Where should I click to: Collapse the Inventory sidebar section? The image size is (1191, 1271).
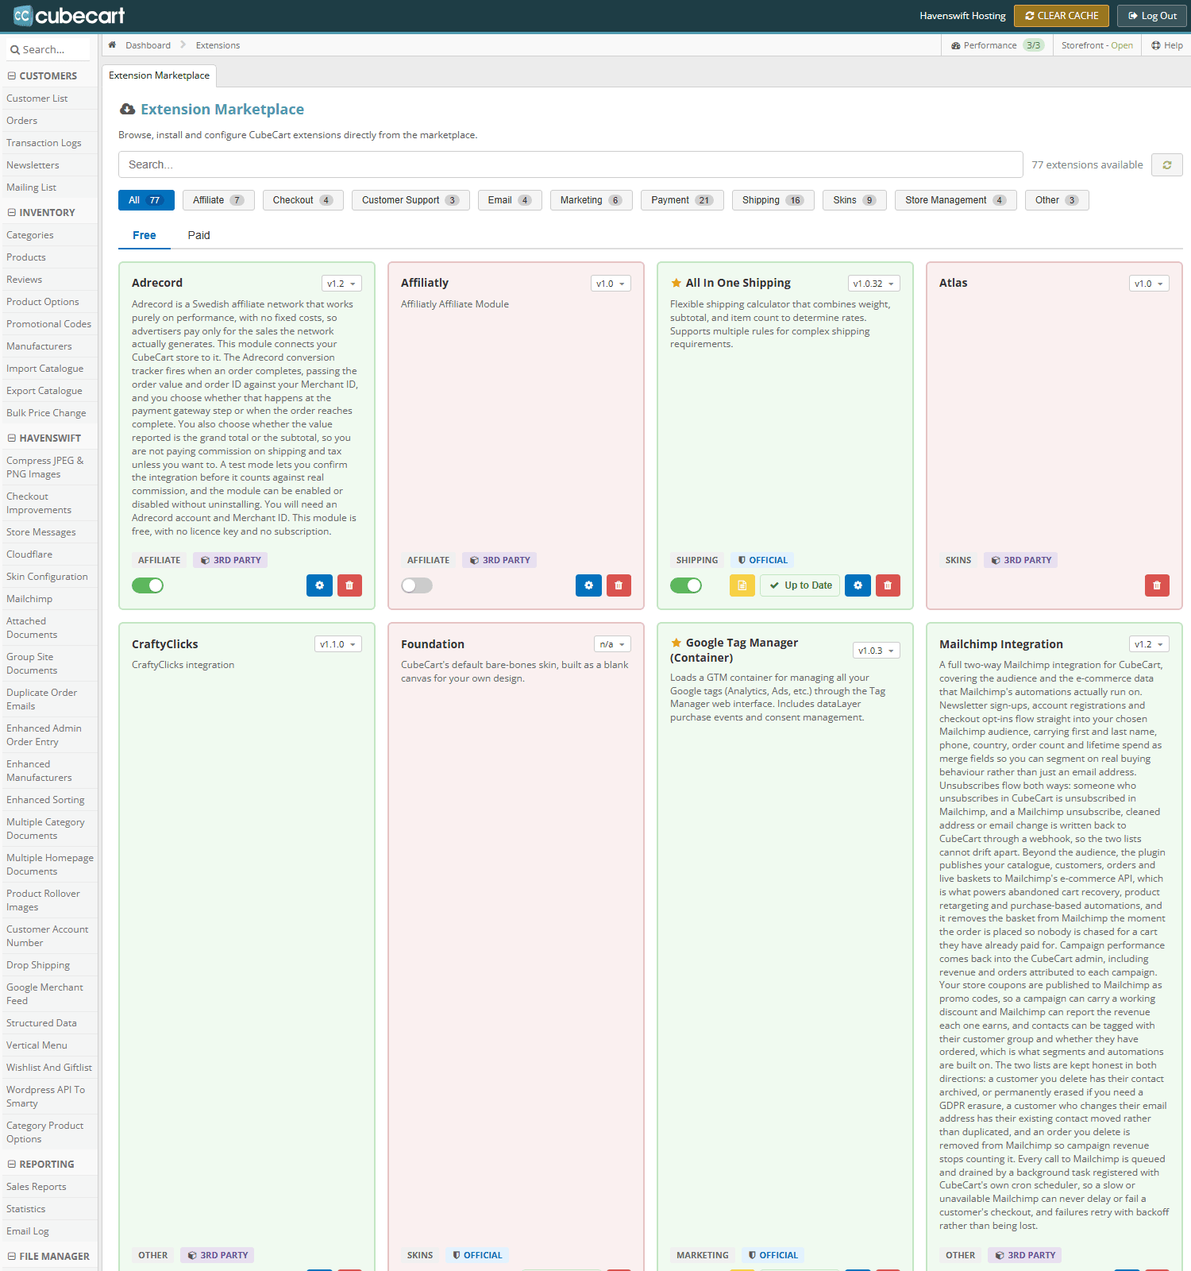[12, 213]
